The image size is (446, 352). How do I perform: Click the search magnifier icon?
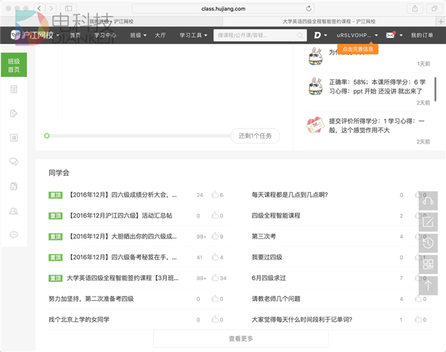300,36
